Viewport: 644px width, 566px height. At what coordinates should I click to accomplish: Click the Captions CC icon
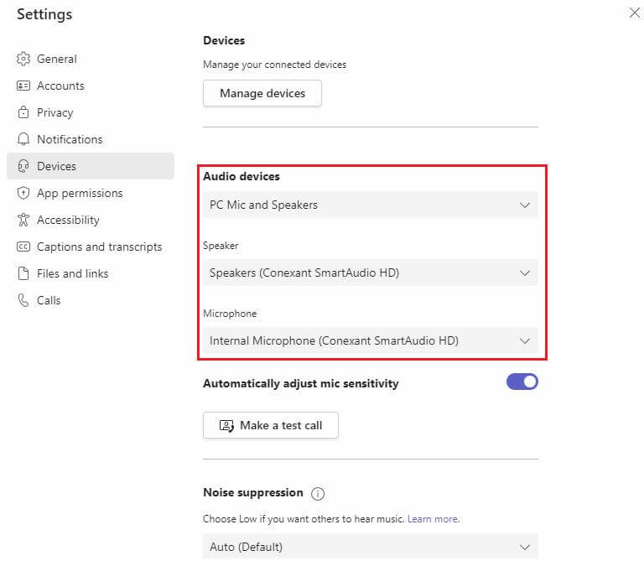[x=23, y=247]
